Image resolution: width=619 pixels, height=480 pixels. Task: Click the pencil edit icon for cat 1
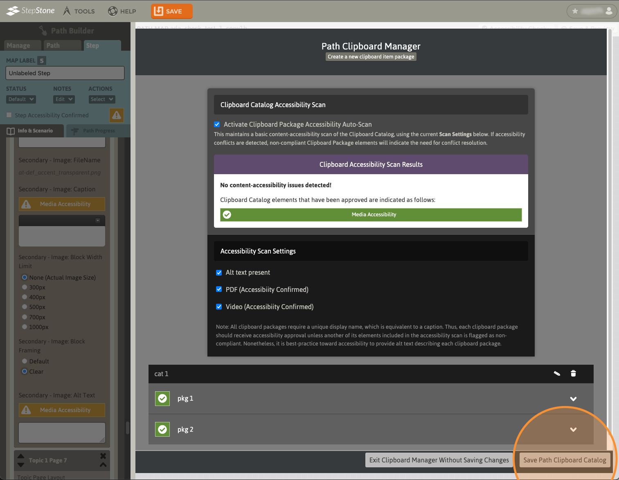click(x=557, y=373)
